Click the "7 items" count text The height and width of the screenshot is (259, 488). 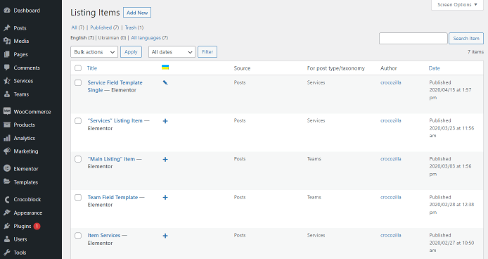tap(475, 52)
